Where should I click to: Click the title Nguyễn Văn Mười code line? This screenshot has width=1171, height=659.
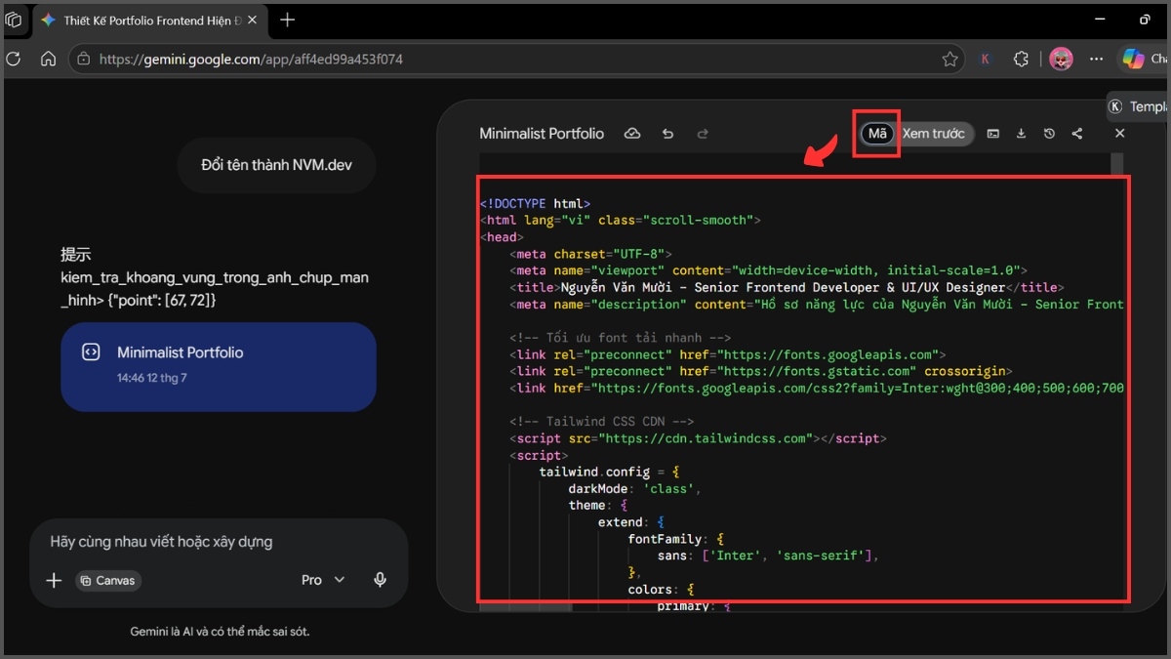point(785,287)
